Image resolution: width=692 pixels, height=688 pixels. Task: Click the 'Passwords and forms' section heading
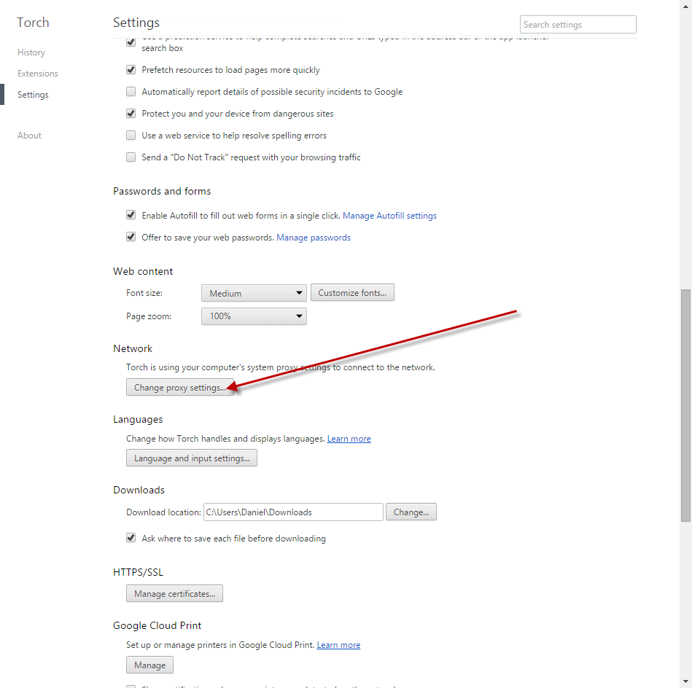click(x=162, y=191)
